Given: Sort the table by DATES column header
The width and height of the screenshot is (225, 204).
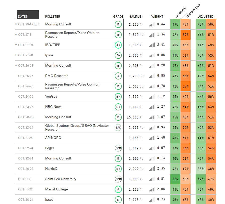Looking at the screenshot, I should point(28,15).
